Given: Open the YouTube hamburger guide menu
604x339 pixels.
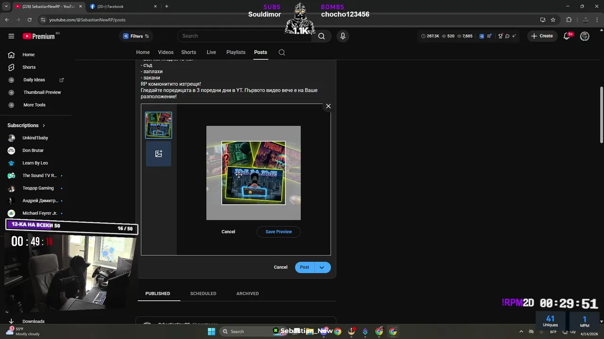Looking at the screenshot, I should click(x=11, y=36).
